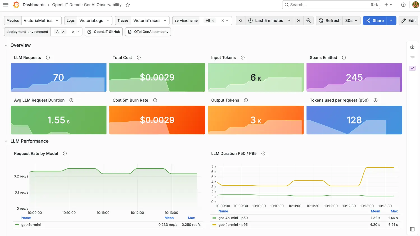Show info for Output Tokens panel

point(246,100)
